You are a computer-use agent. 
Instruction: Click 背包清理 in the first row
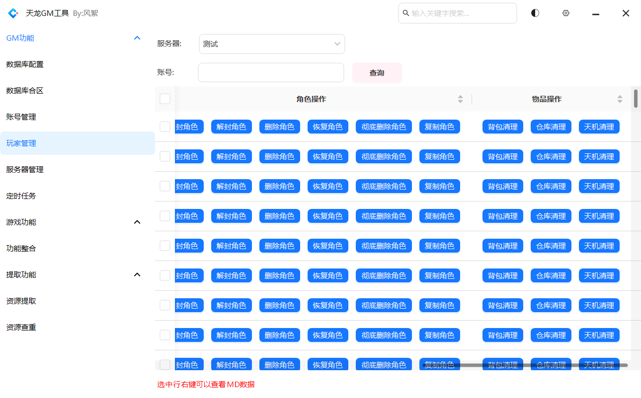502,127
